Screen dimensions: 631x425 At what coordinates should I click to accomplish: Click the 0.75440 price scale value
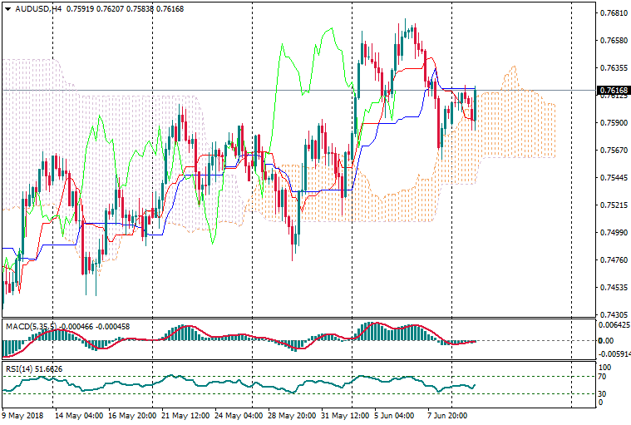click(612, 178)
